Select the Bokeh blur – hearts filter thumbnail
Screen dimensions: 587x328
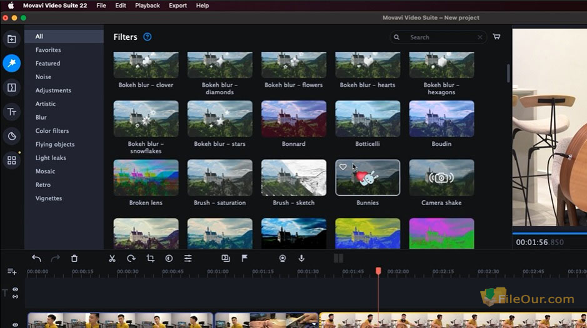point(367,65)
